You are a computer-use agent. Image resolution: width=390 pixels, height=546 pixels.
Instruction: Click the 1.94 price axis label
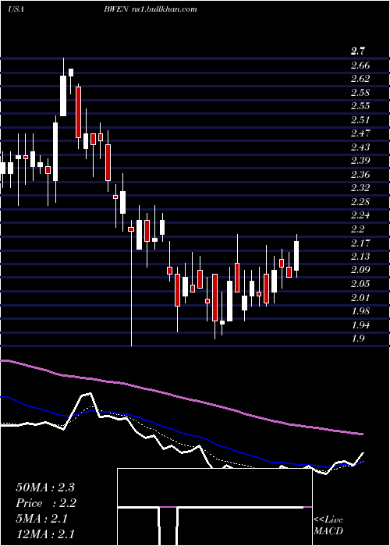(360, 324)
